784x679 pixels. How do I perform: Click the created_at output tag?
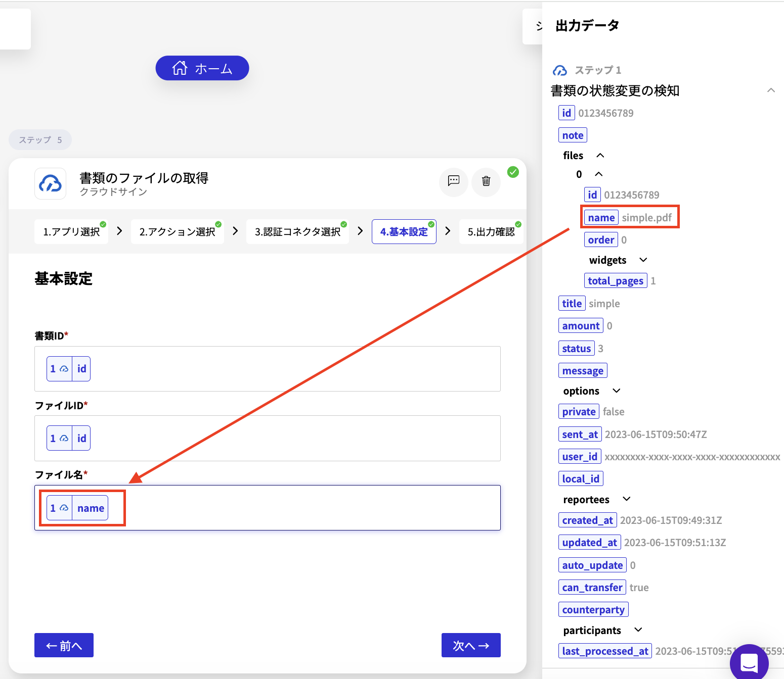pos(588,520)
